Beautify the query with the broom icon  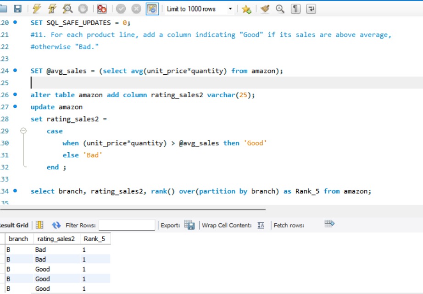point(265,9)
